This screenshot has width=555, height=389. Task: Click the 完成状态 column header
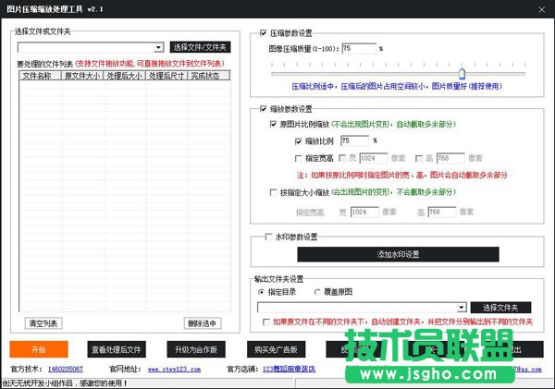209,76
